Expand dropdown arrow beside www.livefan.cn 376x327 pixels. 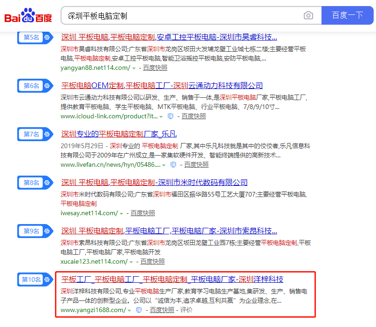click(164, 165)
